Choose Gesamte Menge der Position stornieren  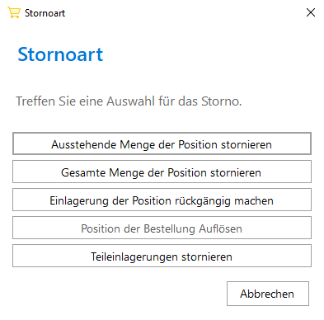click(x=162, y=172)
